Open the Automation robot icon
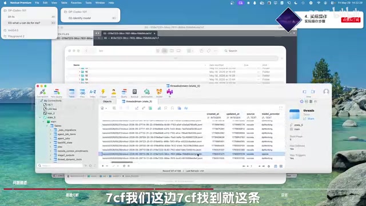 coord(147,93)
